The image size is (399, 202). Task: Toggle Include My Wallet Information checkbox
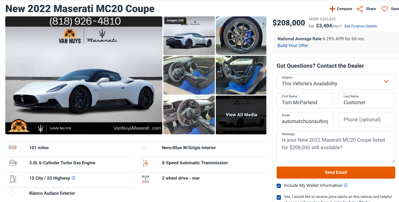coord(279,186)
